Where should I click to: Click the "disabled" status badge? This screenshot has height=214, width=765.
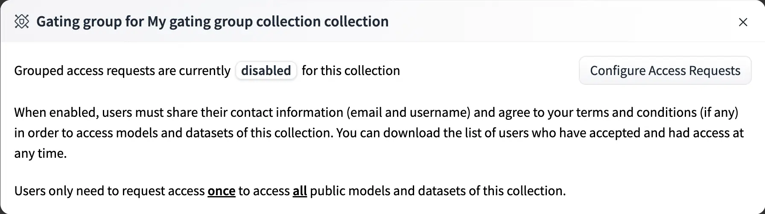(266, 70)
